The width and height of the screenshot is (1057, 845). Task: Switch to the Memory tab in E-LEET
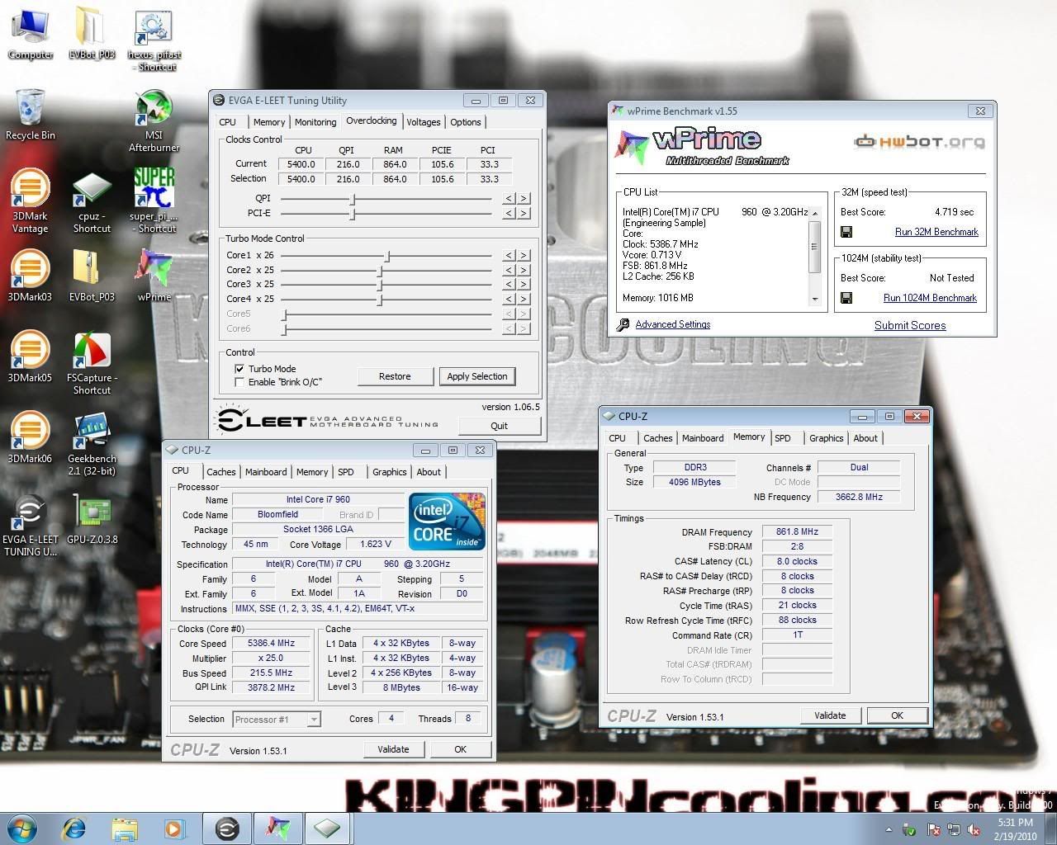(x=269, y=122)
